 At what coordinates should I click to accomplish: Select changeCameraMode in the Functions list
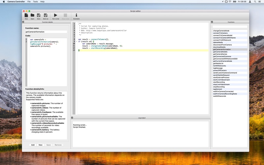(230, 31)
